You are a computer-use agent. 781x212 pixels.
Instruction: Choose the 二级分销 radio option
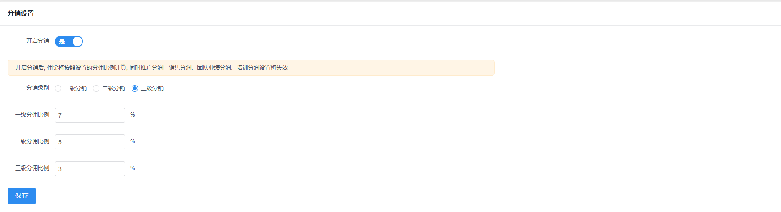tap(96, 88)
